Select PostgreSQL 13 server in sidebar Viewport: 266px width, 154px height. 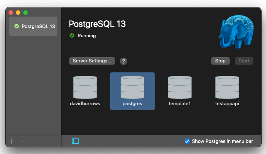point(33,26)
